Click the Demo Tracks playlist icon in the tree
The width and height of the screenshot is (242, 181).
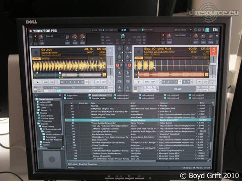40,115
